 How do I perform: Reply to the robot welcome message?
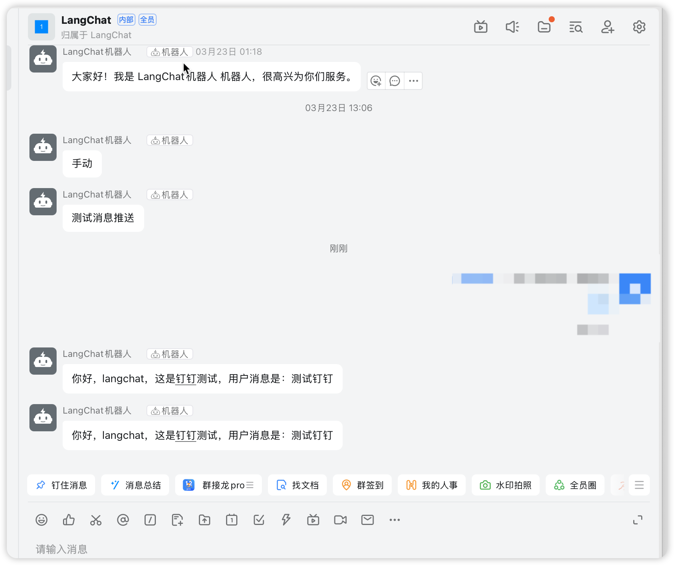pyautogui.click(x=395, y=81)
